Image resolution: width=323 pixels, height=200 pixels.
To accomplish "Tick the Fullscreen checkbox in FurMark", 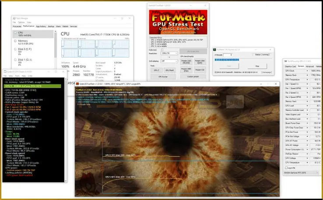I will 162,50.
